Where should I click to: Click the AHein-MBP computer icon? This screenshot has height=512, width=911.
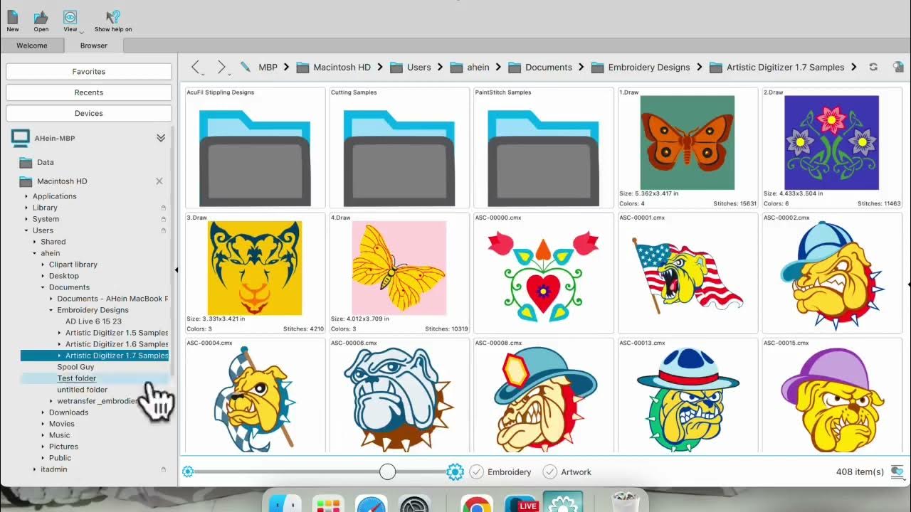21,138
